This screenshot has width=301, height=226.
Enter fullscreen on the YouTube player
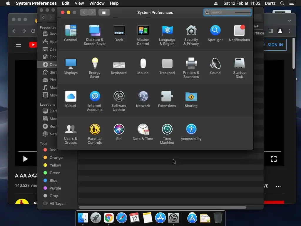tap(274, 159)
